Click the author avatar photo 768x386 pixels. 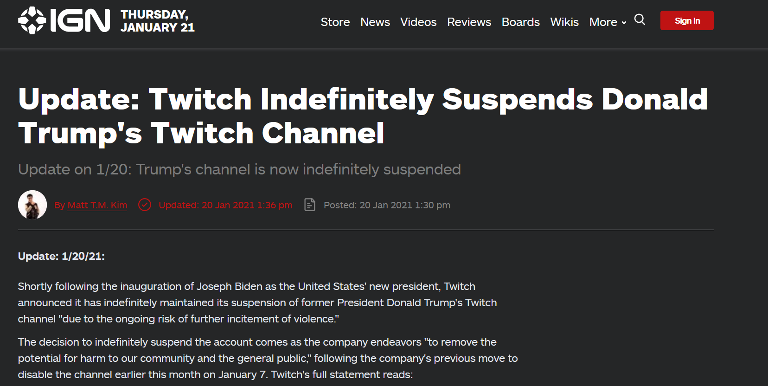(x=32, y=205)
